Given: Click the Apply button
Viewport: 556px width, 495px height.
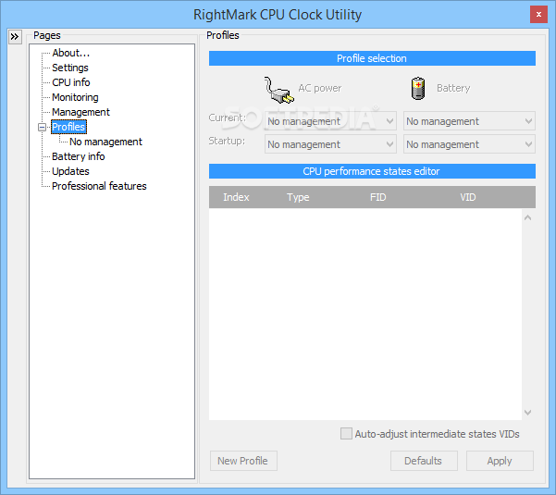Looking at the screenshot, I should [x=500, y=461].
